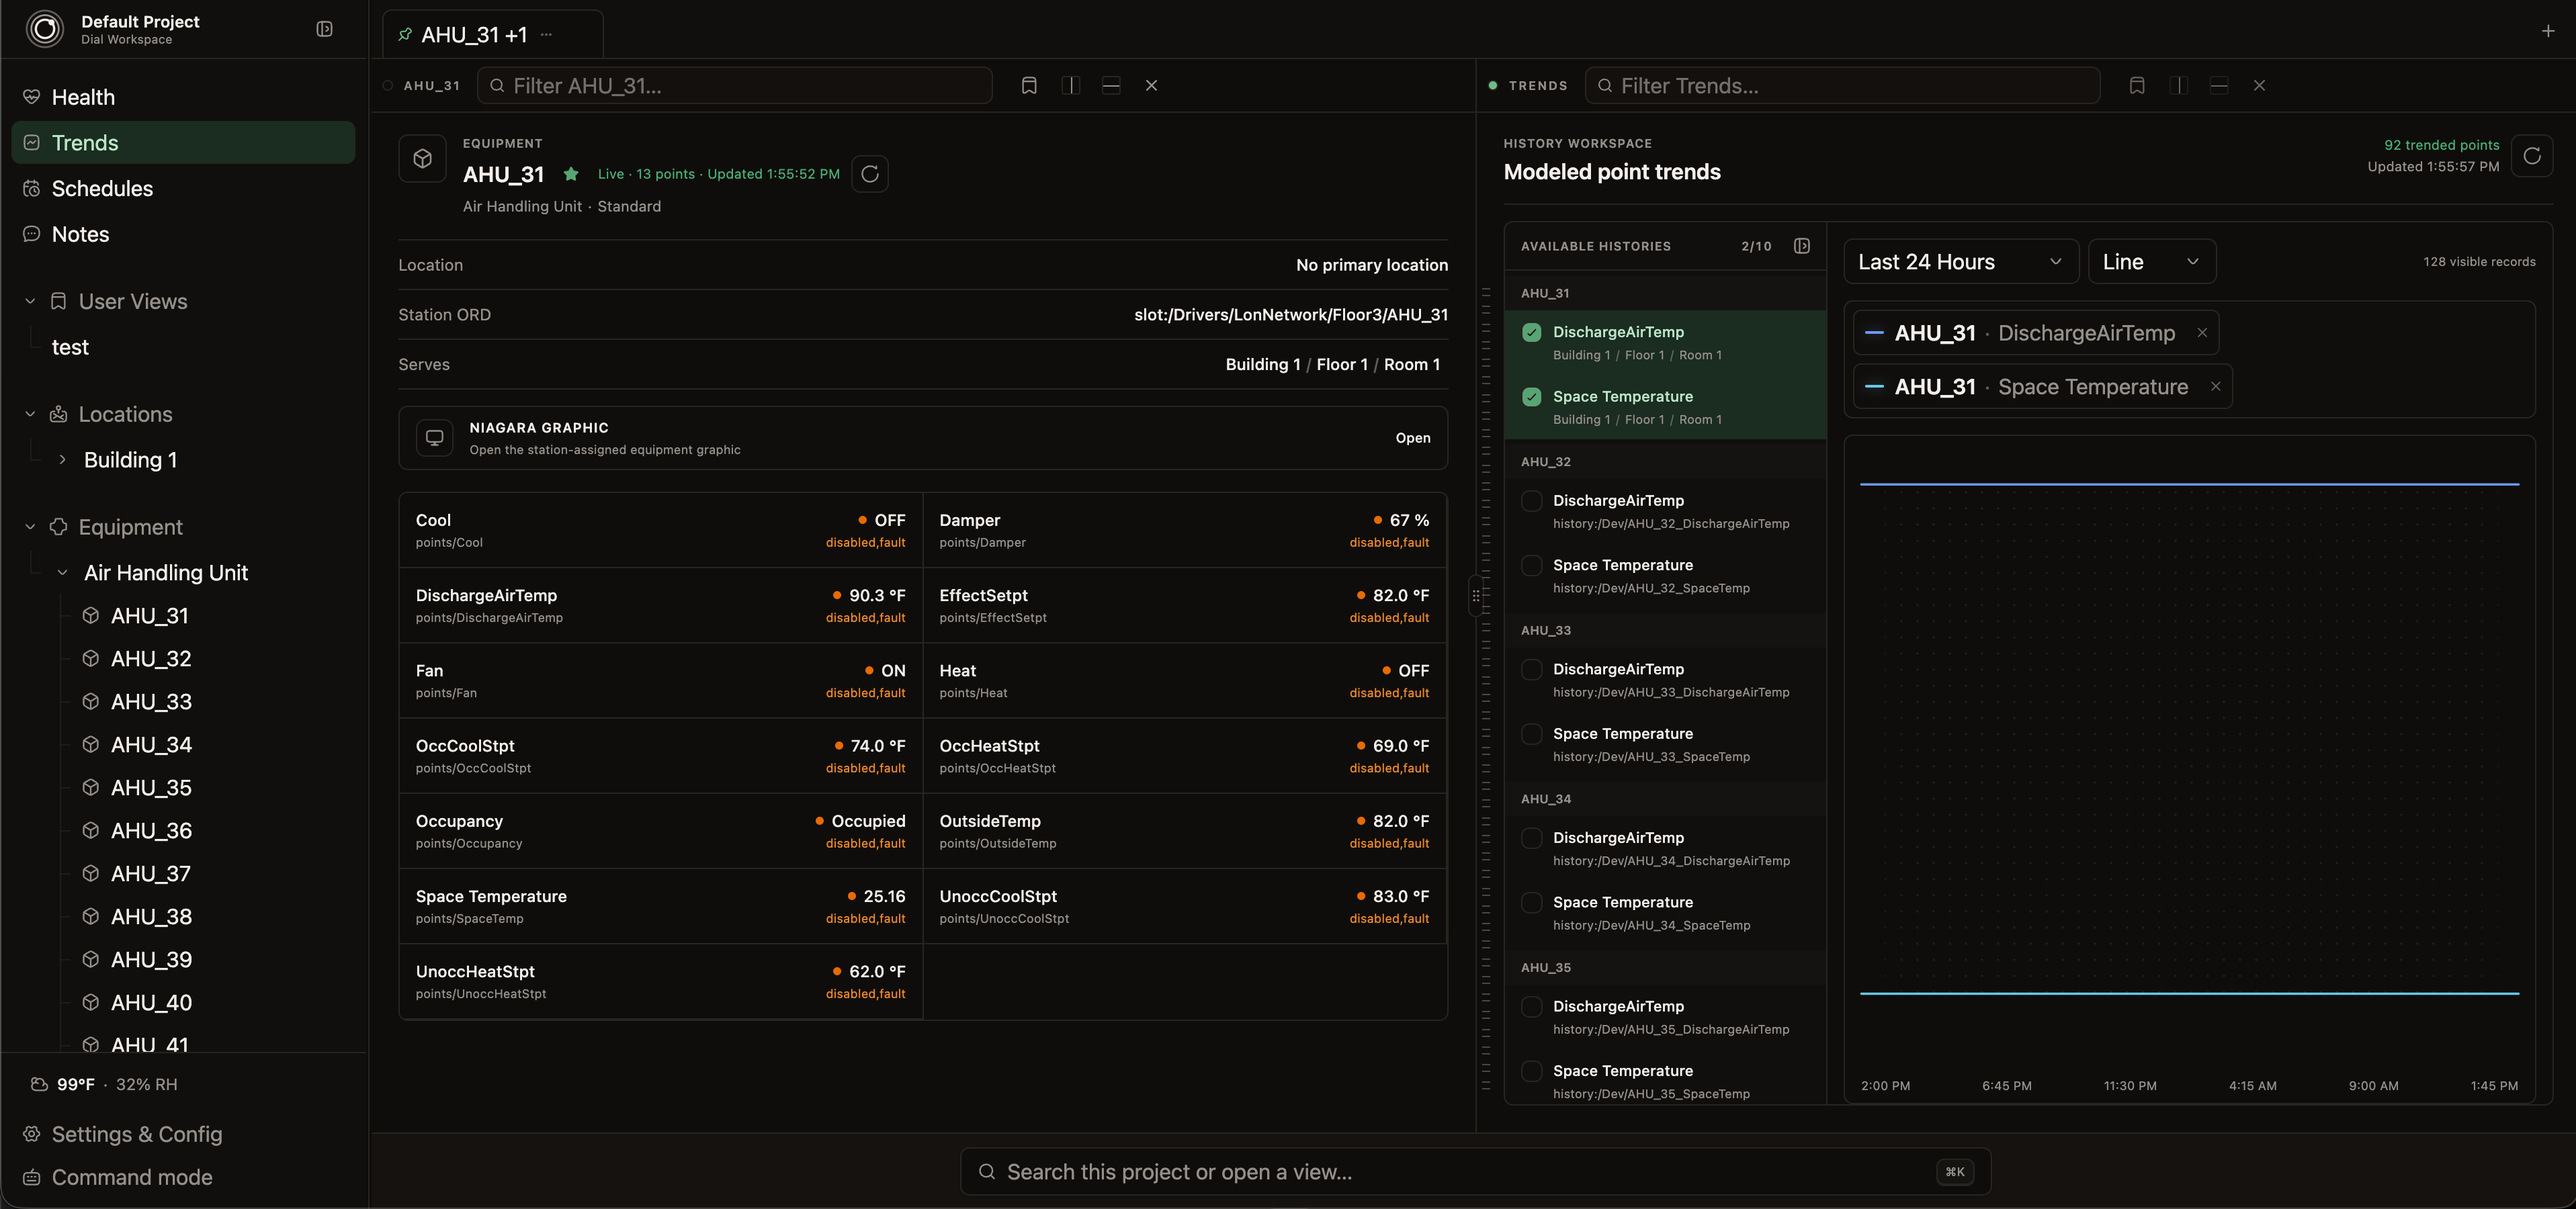Open the Line chart type dropdown

point(2151,262)
